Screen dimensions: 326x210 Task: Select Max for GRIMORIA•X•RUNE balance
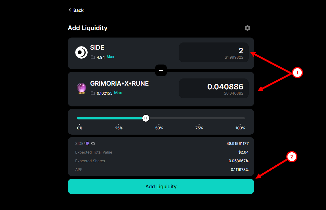tap(118, 93)
